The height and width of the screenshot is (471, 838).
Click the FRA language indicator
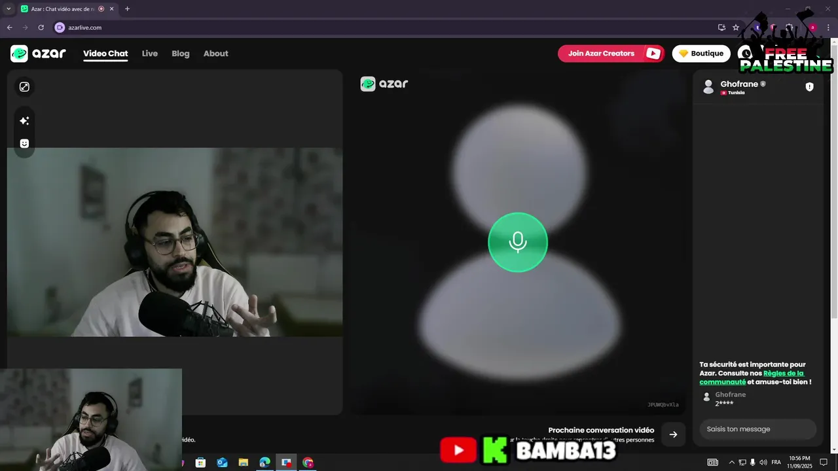pyautogui.click(x=776, y=462)
